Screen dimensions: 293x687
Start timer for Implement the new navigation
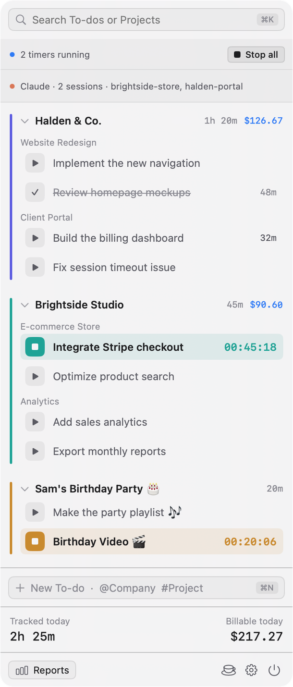[x=35, y=163]
